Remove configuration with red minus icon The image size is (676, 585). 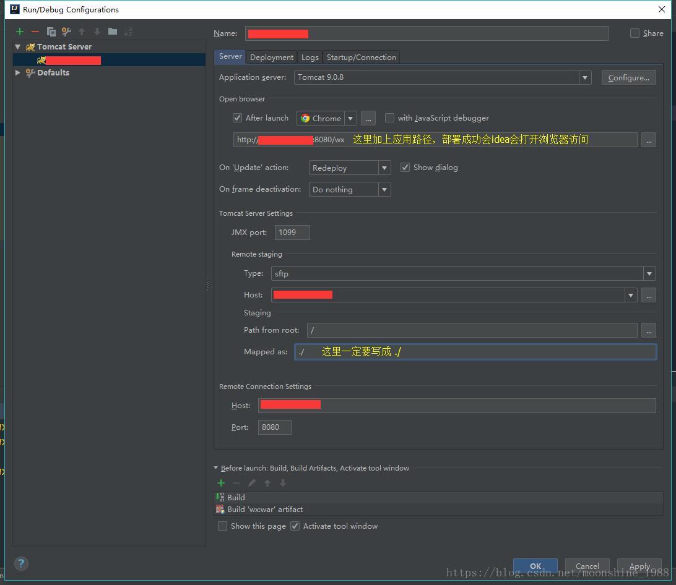(35, 32)
